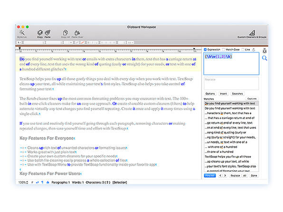Select match '...th one of a hundred'
This screenshot has width=283, height=212.
coord(231,152)
